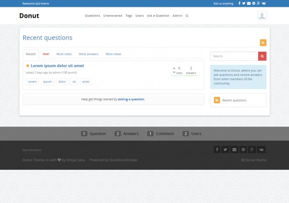Click into the sidebar Search field

[234, 56]
